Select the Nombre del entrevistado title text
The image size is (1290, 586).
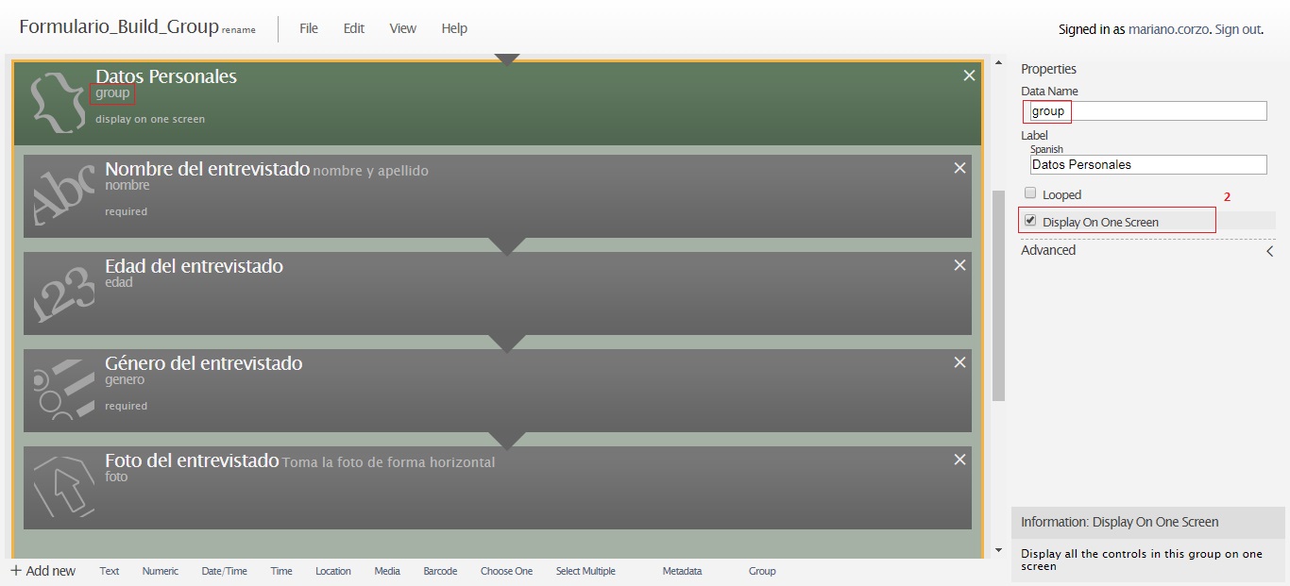tap(207, 169)
